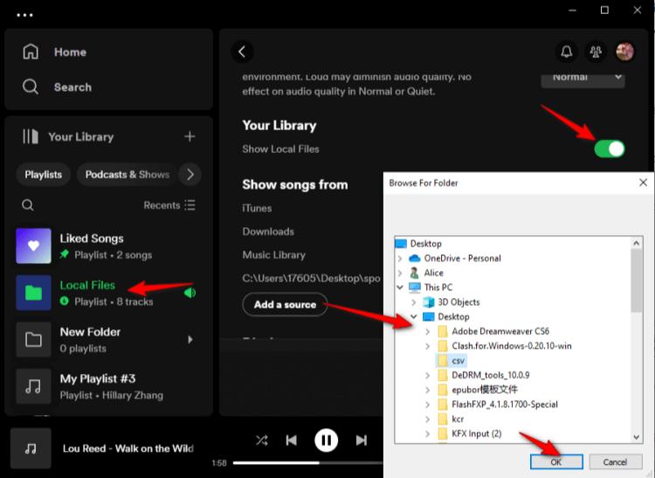
Task: Toggle shuffle playback
Action: click(262, 440)
